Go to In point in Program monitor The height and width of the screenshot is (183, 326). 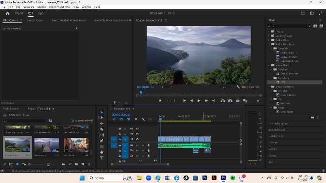(x=184, y=101)
